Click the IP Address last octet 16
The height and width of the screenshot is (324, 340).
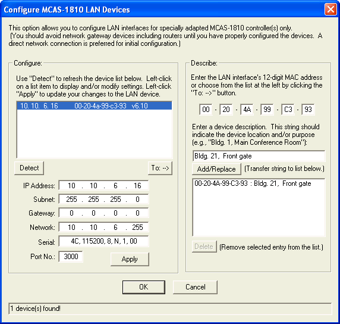point(137,186)
